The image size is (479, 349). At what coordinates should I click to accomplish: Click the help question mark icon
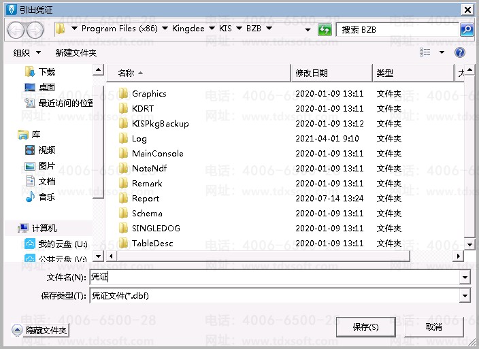[460, 52]
